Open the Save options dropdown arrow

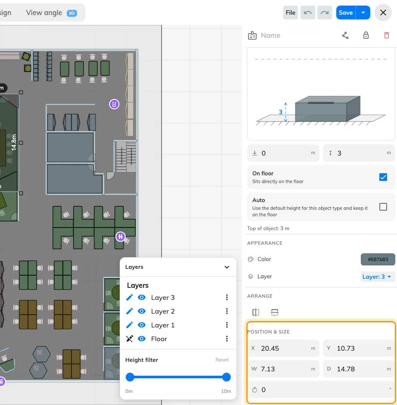363,12
